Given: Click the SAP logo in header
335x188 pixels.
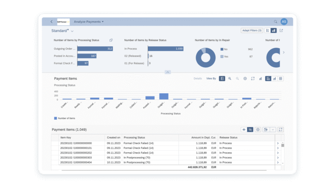Looking at the screenshot, I should pos(63,22).
